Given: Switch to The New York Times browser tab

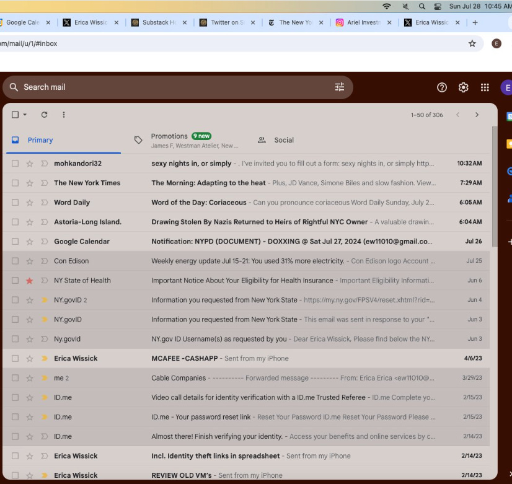Looking at the screenshot, I should pyautogui.click(x=295, y=22).
